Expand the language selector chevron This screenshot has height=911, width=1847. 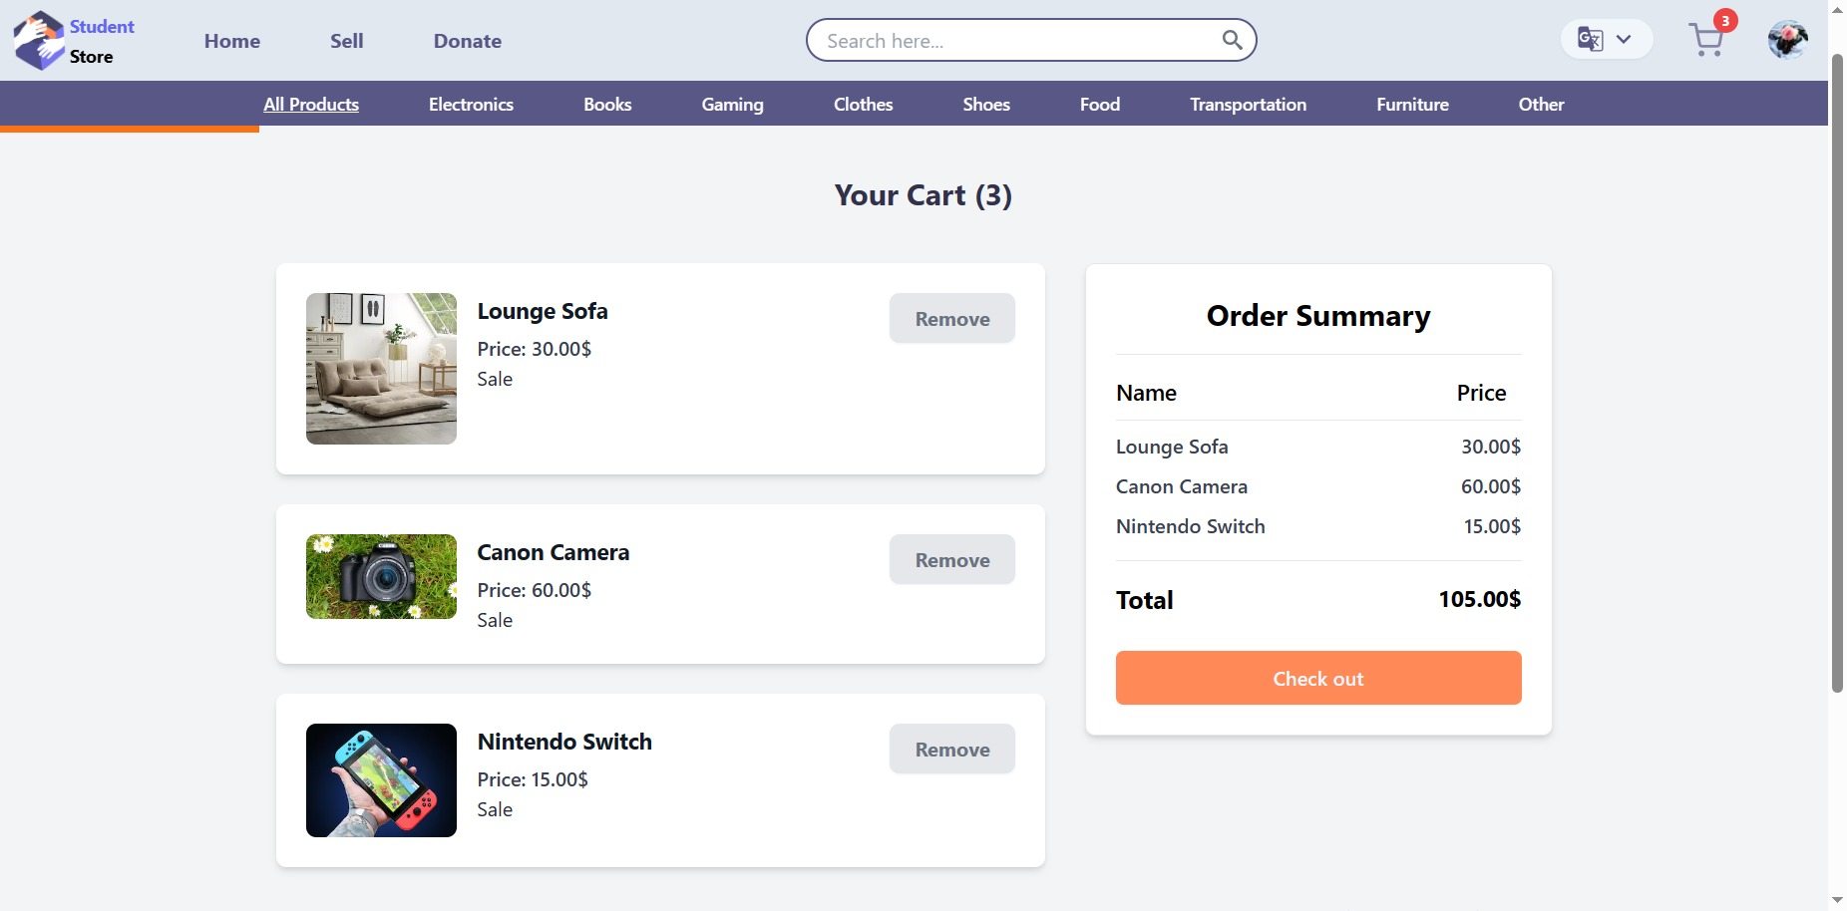coord(1624,40)
